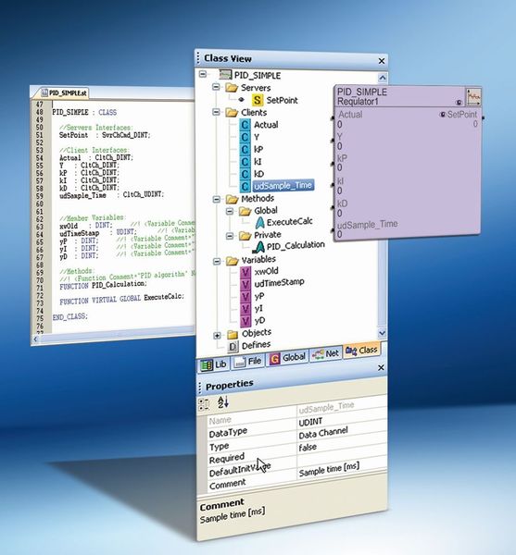
Task: Switch to the Lib tab
Action: 214,364
